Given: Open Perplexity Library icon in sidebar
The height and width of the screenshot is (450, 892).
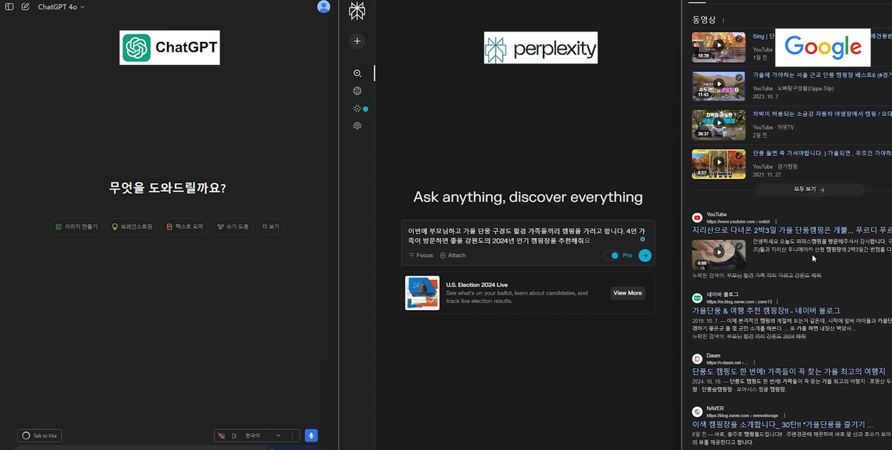Looking at the screenshot, I should [x=357, y=126].
